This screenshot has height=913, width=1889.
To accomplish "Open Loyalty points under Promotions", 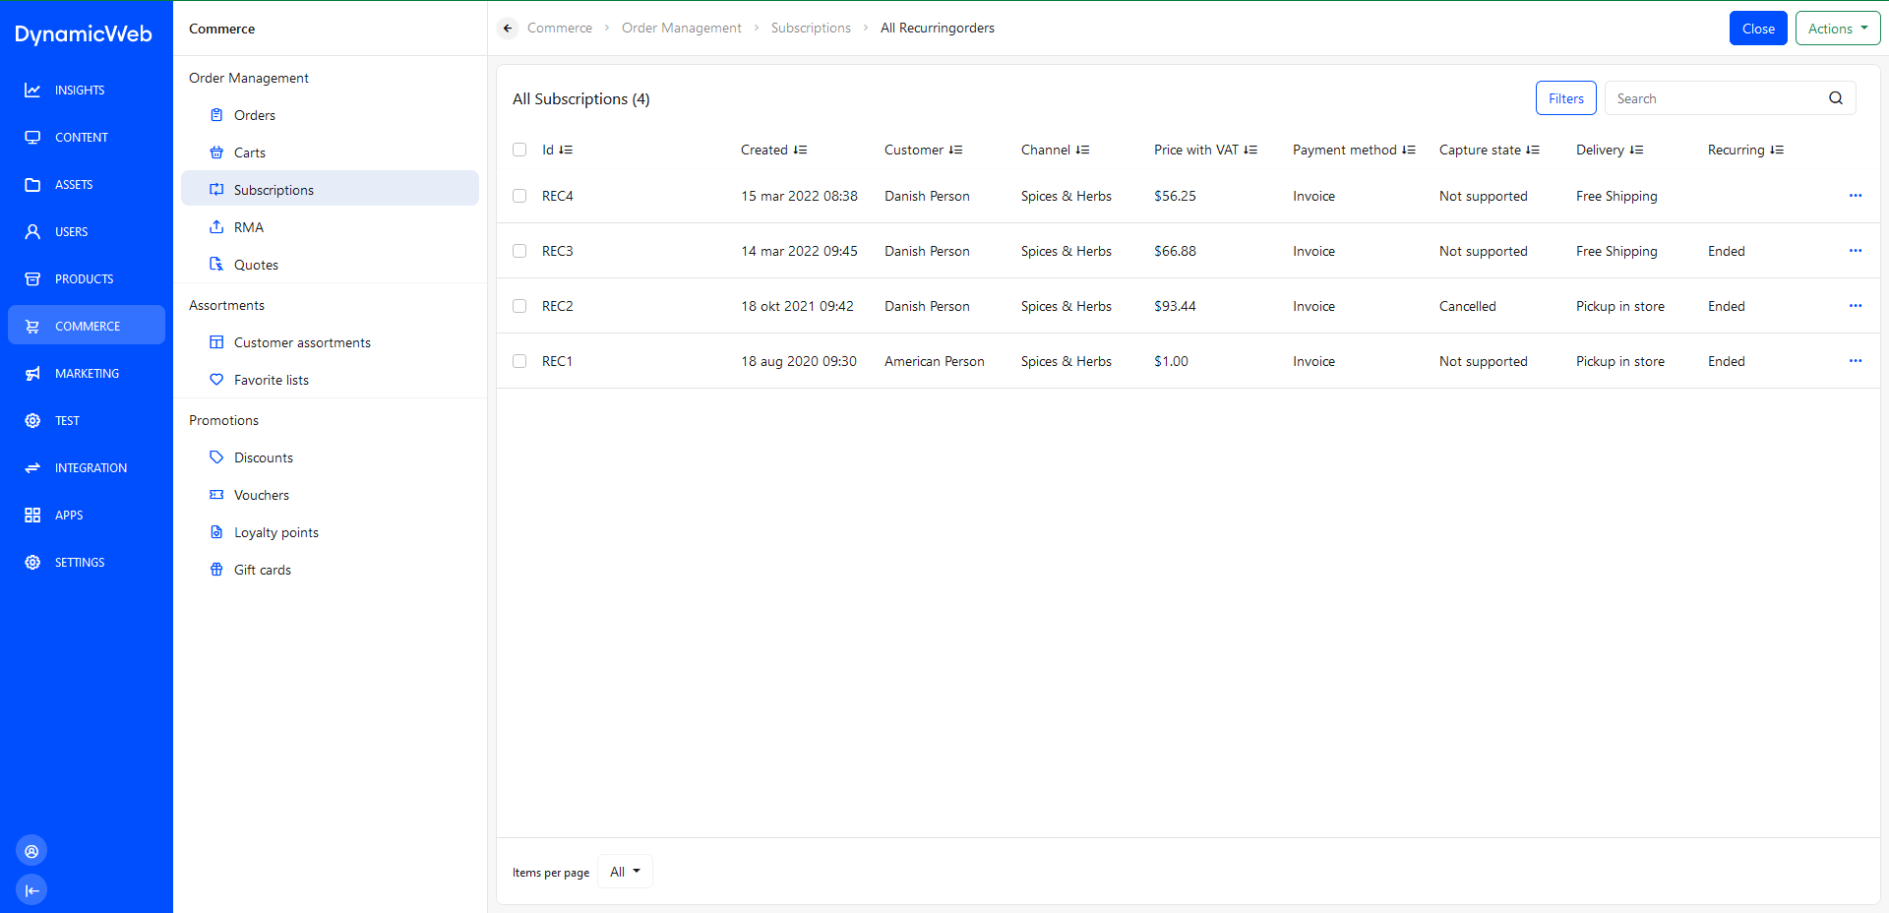I will click(330, 532).
